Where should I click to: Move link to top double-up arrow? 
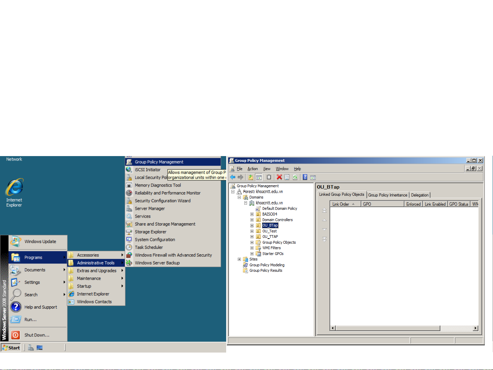324,210
